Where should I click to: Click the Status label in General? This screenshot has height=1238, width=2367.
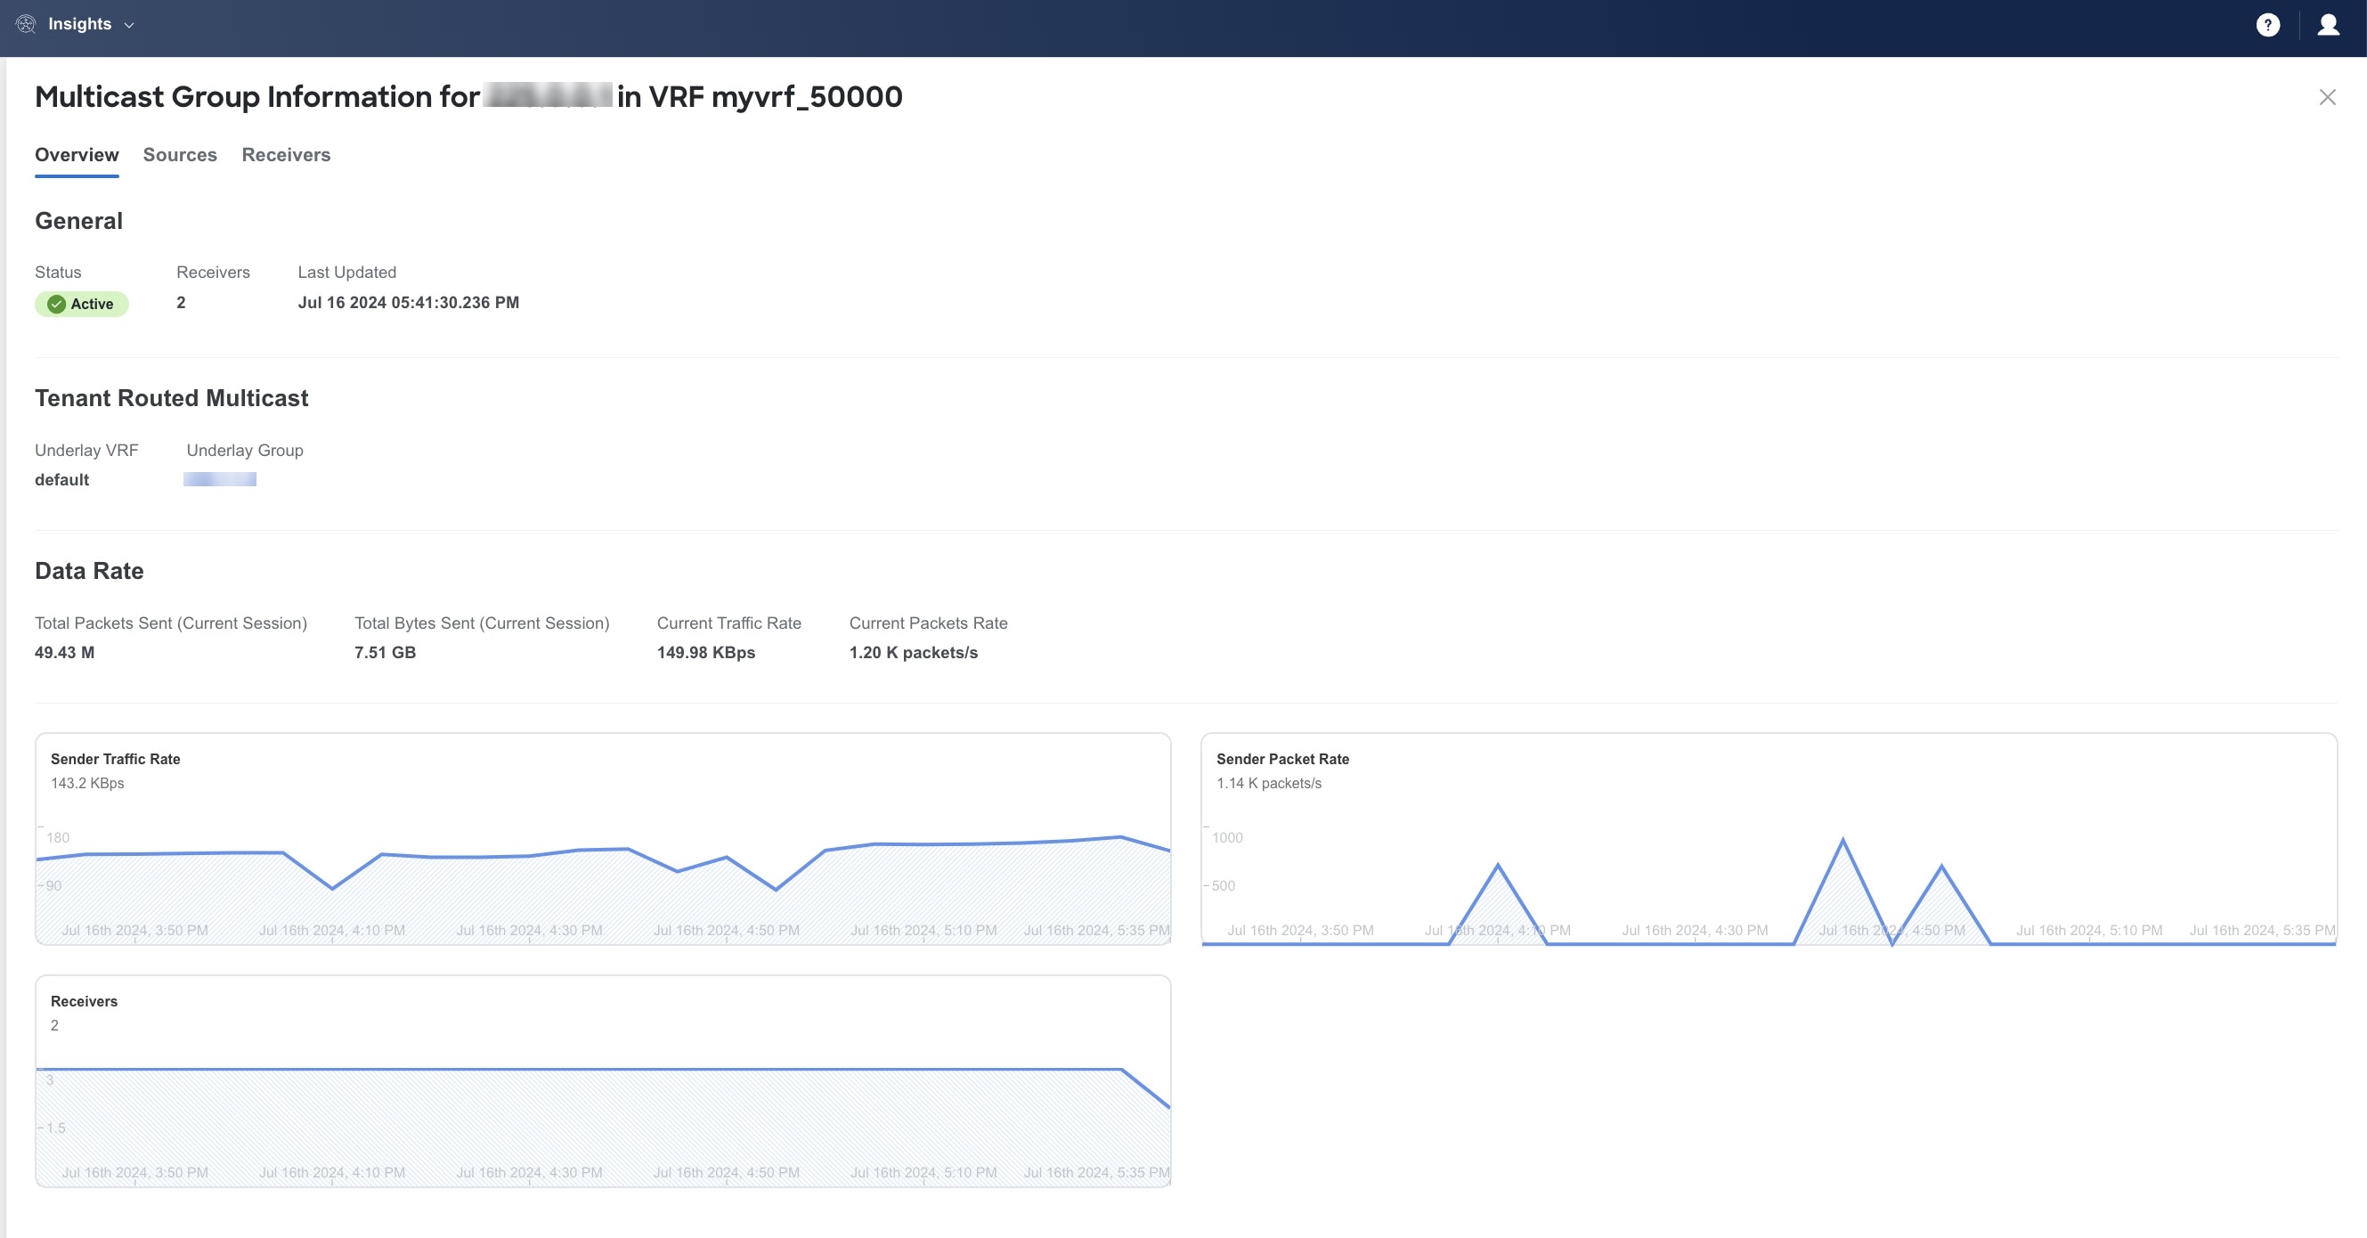58,272
